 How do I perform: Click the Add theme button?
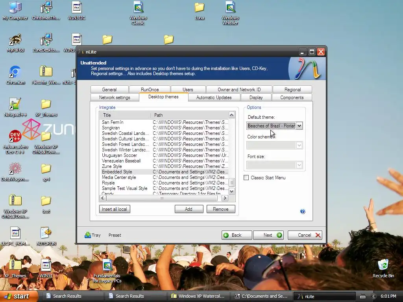point(189,209)
